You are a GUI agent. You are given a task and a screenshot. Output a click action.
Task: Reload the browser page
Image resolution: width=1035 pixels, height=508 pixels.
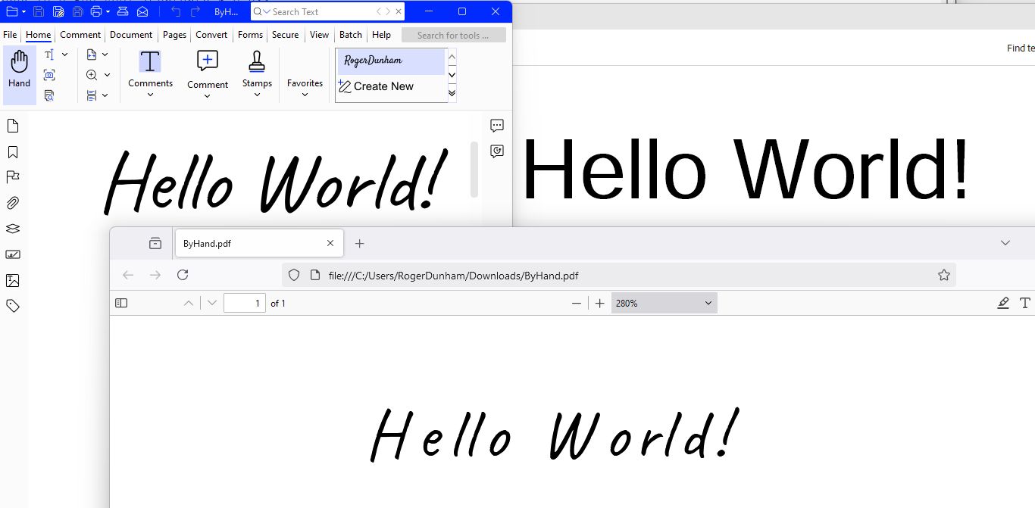coord(183,275)
